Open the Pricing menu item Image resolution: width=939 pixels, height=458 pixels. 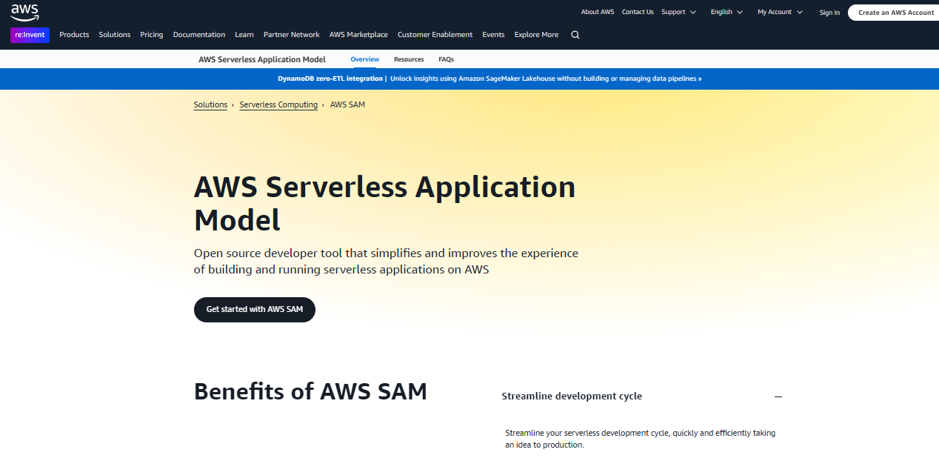[x=152, y=35]
